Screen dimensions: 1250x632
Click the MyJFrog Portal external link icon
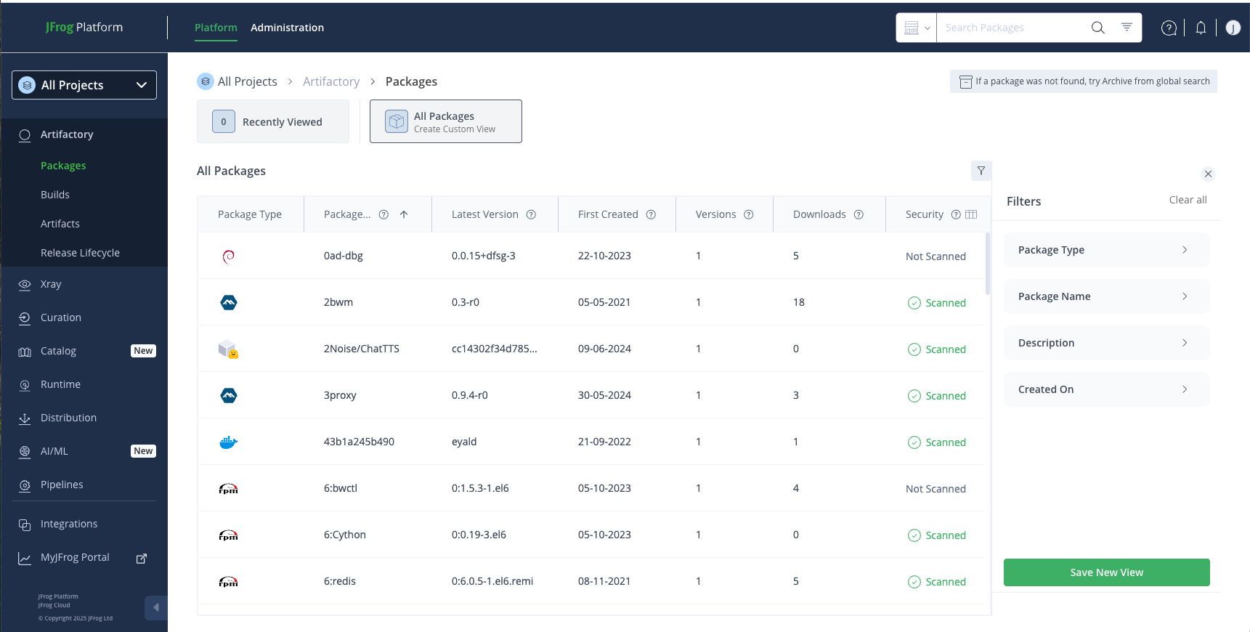pyautogui.click(x=142, y=558)
